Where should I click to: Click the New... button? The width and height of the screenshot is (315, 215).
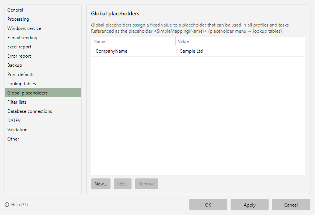click(x=101, y=184)
